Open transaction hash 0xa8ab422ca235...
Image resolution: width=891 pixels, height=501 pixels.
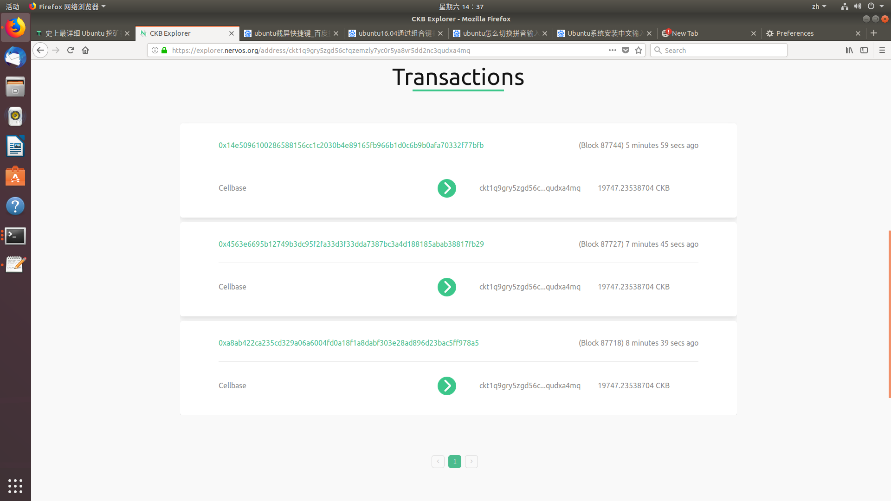tap(349, 343)
